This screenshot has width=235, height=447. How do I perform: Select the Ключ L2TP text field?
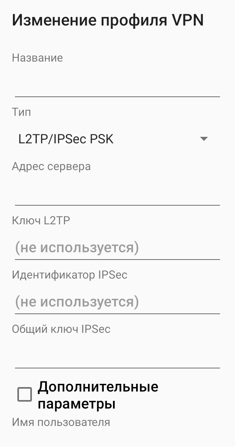pos(117,247)
